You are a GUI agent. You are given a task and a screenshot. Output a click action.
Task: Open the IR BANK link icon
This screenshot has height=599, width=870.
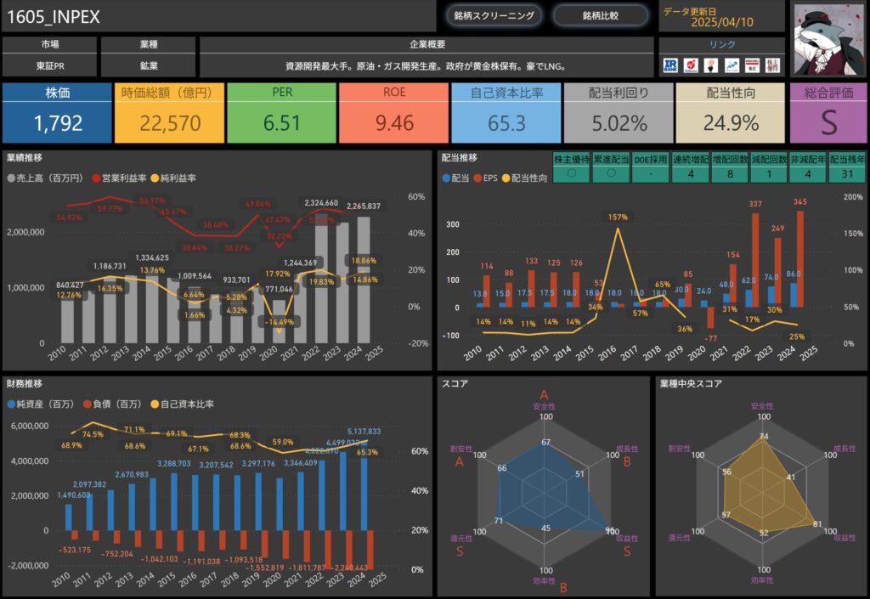[670, 65]
